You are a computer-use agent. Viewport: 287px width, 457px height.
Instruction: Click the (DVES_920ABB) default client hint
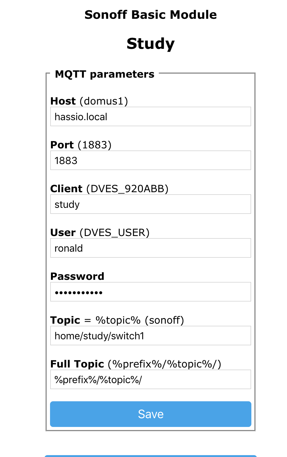(127, 189)
